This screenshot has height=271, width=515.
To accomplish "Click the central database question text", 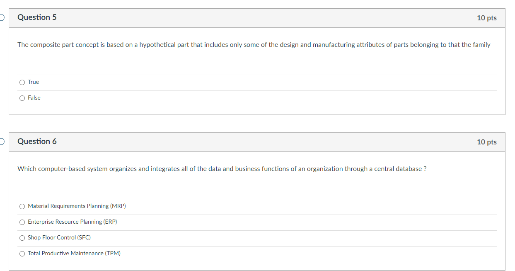I will pos(222,169).
